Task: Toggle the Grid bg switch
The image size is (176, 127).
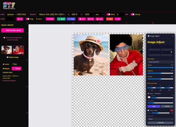Action: click(x=133, y=14)
